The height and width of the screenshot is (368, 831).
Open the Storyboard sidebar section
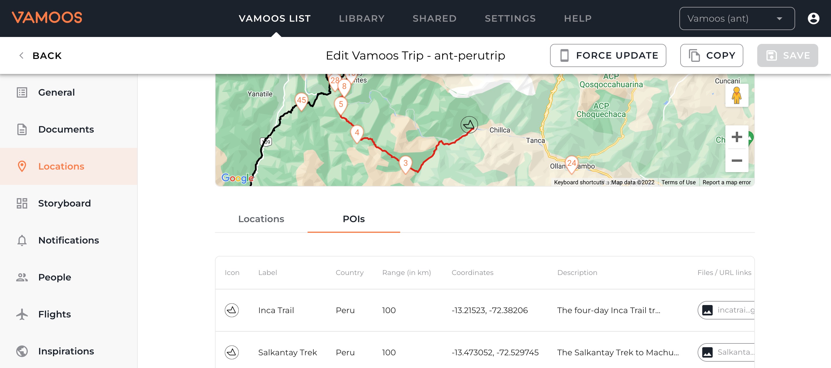[x=64, y=203]
